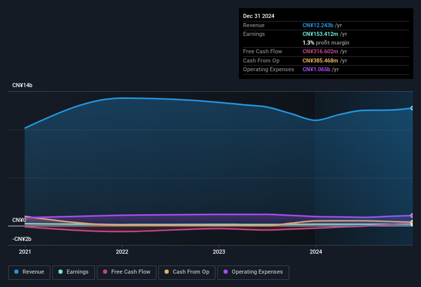
Task: Toggle the Cash From Op legend button
Action: pos(187,272)
